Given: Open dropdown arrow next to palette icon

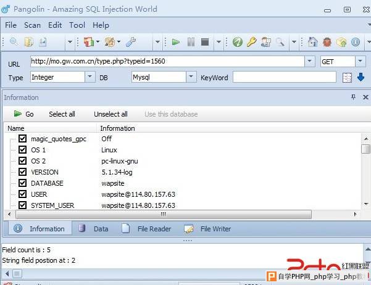Looking at the screenshot, I should [119, 42].
